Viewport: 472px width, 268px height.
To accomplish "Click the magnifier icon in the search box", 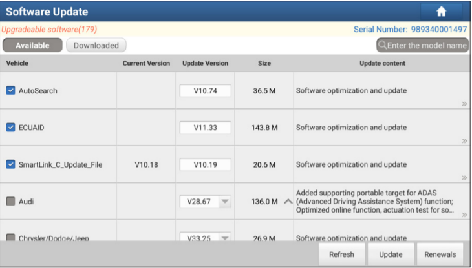I will click(383, 46).
